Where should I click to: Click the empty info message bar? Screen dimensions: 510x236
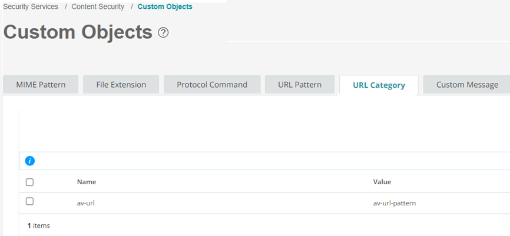(x=265, y=161)
